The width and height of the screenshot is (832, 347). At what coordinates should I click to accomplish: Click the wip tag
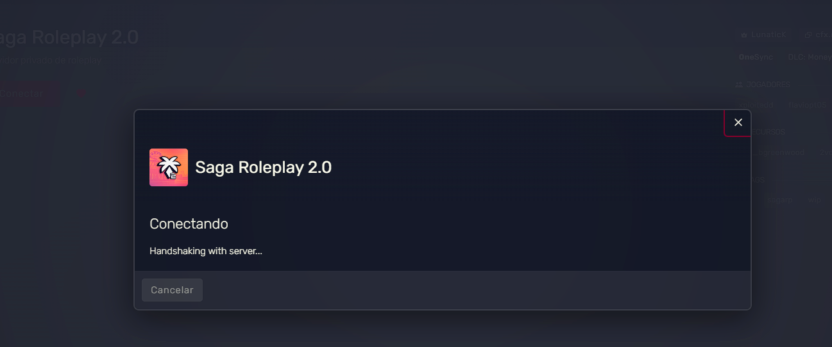[815, 200]
